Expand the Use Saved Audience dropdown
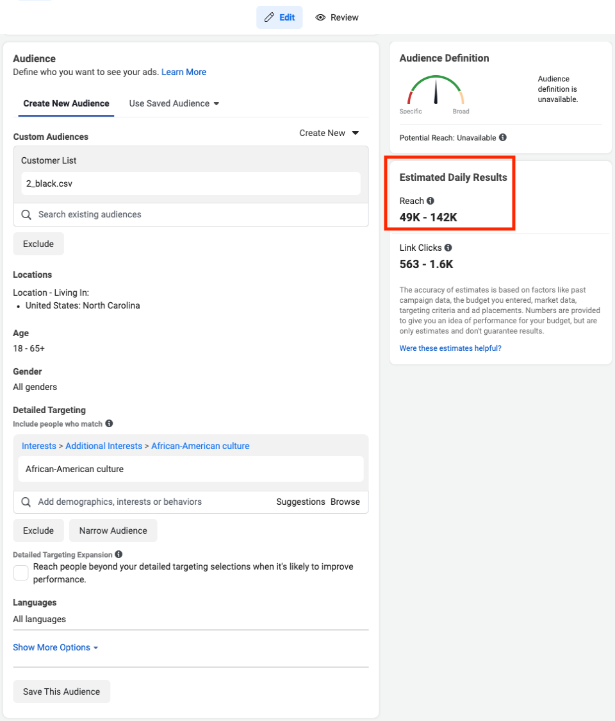The height and width of the screenshot is (721, 615). click(174, 103)
